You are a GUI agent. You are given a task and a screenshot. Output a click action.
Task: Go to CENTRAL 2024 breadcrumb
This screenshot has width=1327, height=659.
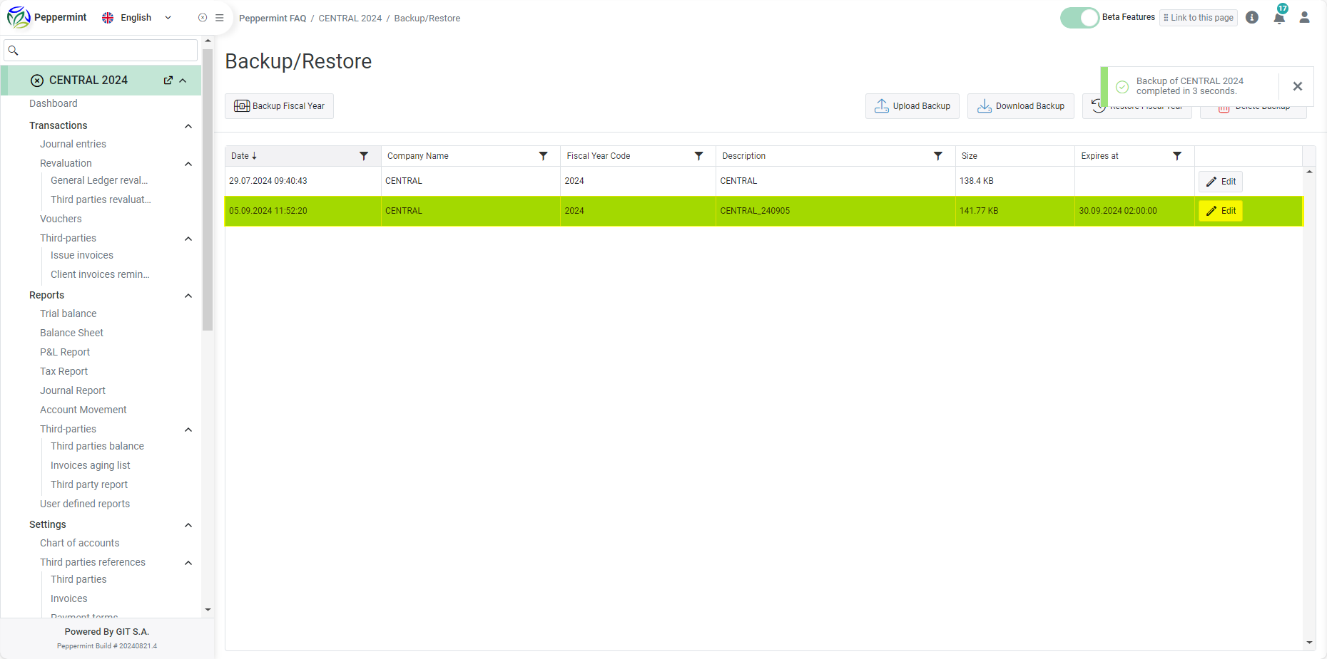point(350,19)
